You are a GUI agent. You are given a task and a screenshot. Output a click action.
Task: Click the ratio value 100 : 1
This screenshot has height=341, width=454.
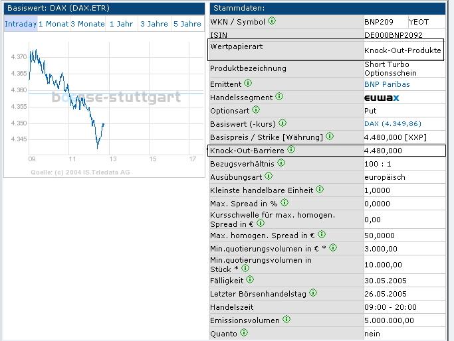[378, 164]
